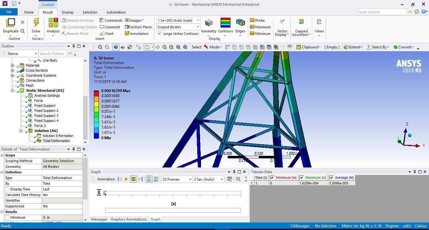Select the Probe tool
This screenshot has width=429, height=230.
(x=257, y=20)
